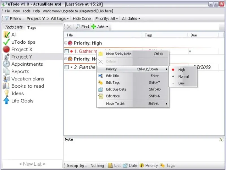
Task: Click the Filters funnel icon
Action: coord(6,18)
